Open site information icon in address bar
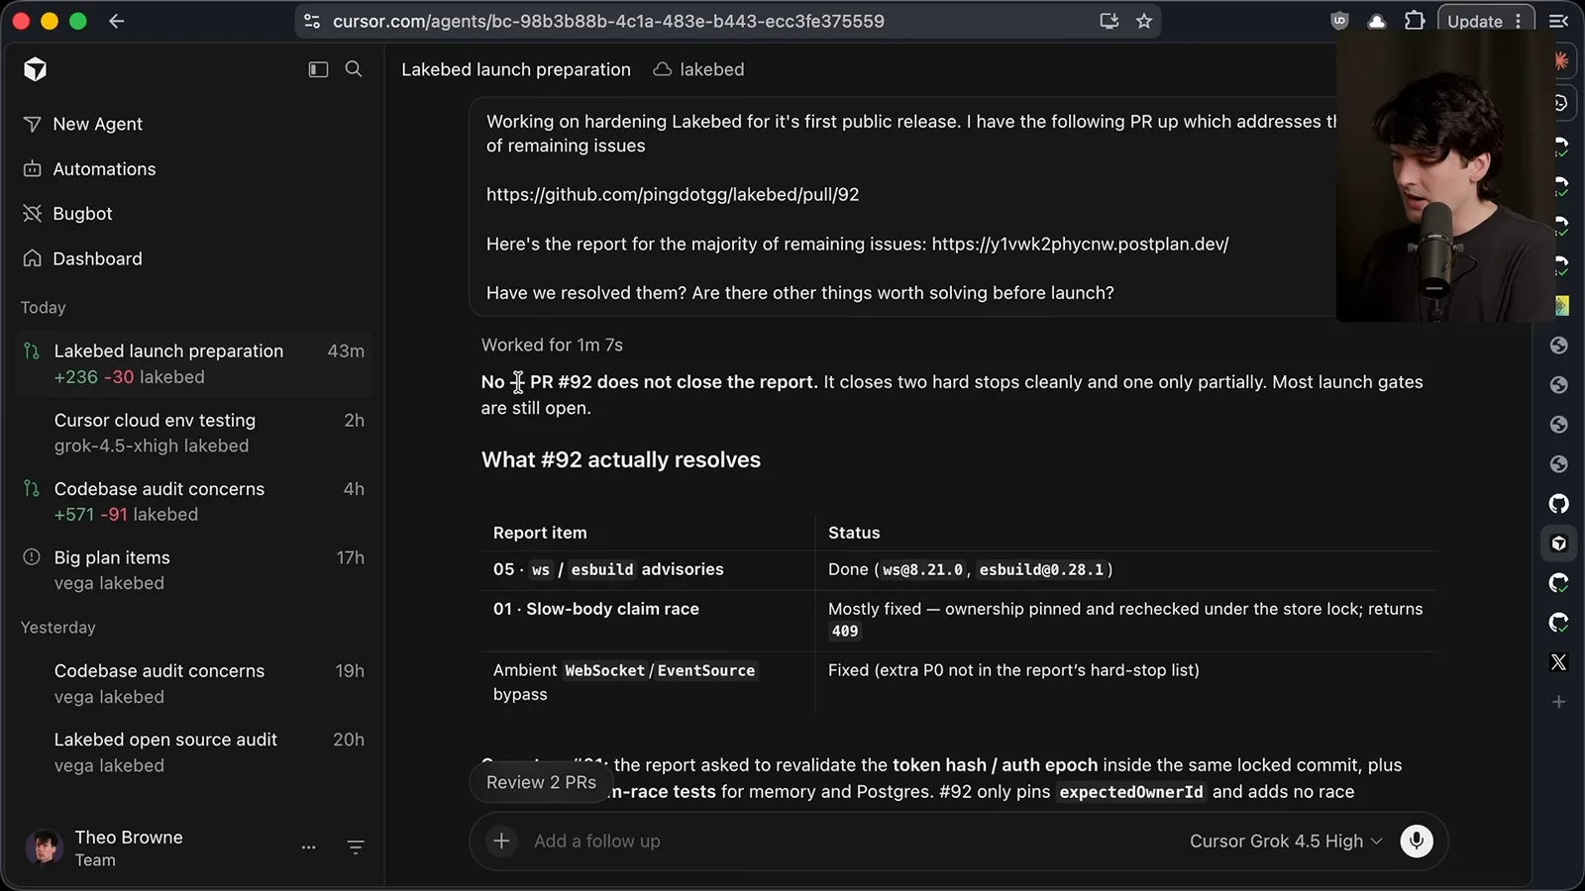Viewport: 1585px width, 891px height. coord(312,21)
